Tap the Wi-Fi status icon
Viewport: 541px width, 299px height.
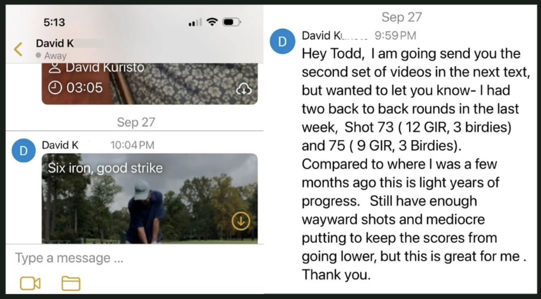tap(212, 22)
